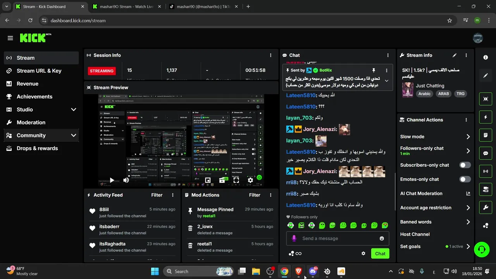Click the broadcast signal sidebar icon
Image resolution: width=496 pixels, height=279 pixels.
point(486,171)
